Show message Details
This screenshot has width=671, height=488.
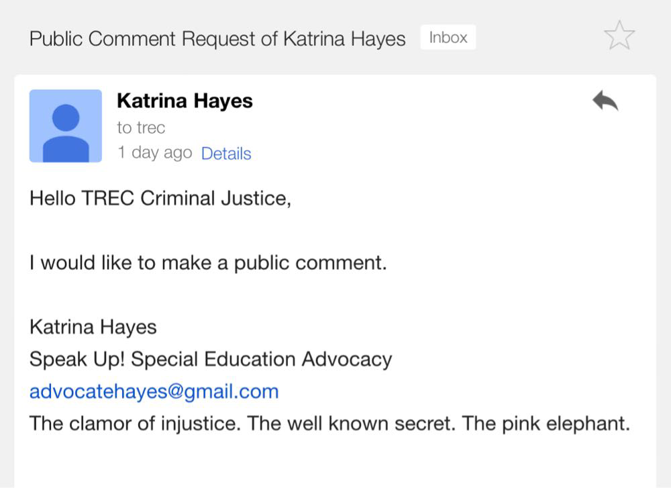coord(226,153)
